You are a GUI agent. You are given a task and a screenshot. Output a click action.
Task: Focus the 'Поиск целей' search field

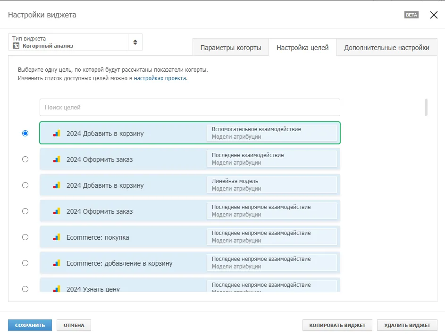(x=190, y=107)
